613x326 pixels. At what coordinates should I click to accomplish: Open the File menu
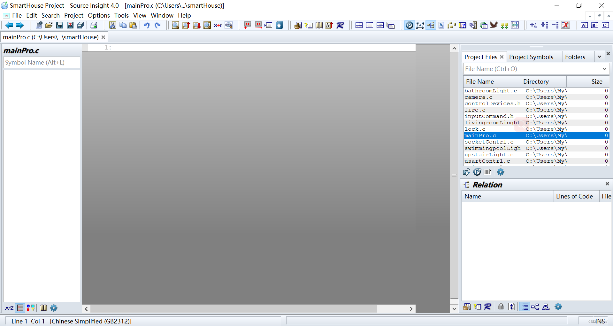tap(17, 15)
